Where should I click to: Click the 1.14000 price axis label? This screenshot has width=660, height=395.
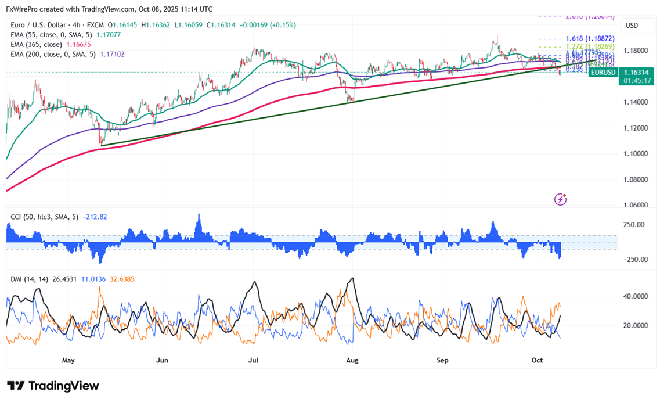pyautogui.click(x=636, y=102)
